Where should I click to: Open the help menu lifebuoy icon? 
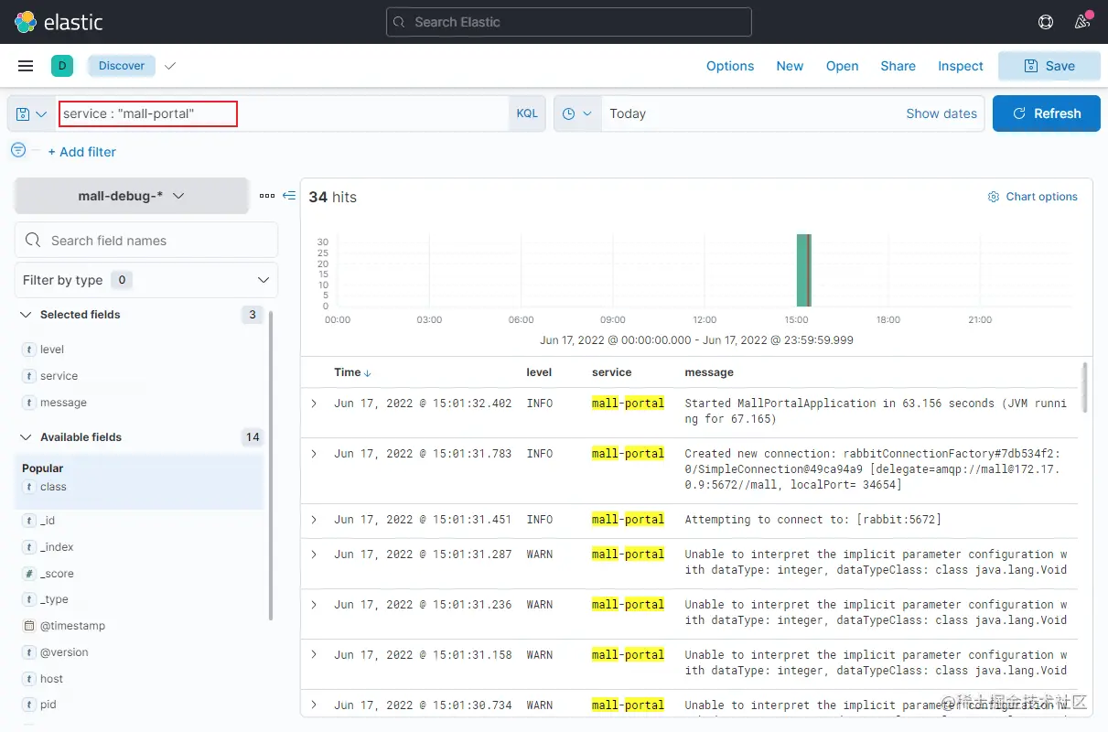(x=1046, y=22)
